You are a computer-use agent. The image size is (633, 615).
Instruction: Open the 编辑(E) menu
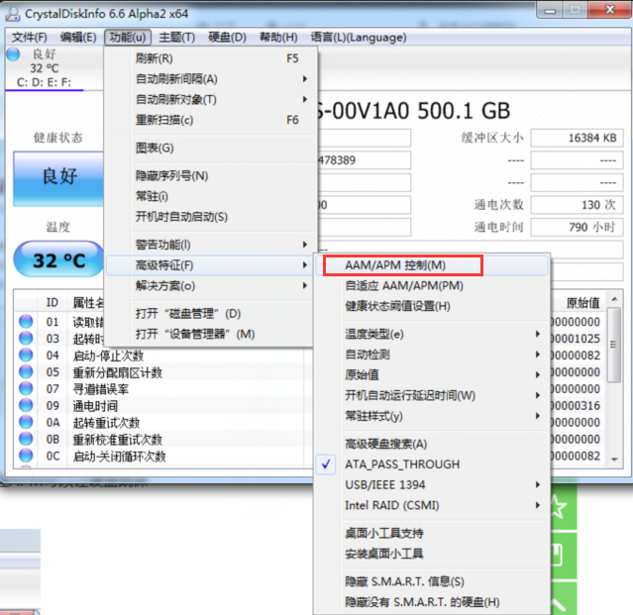(78, 38)
